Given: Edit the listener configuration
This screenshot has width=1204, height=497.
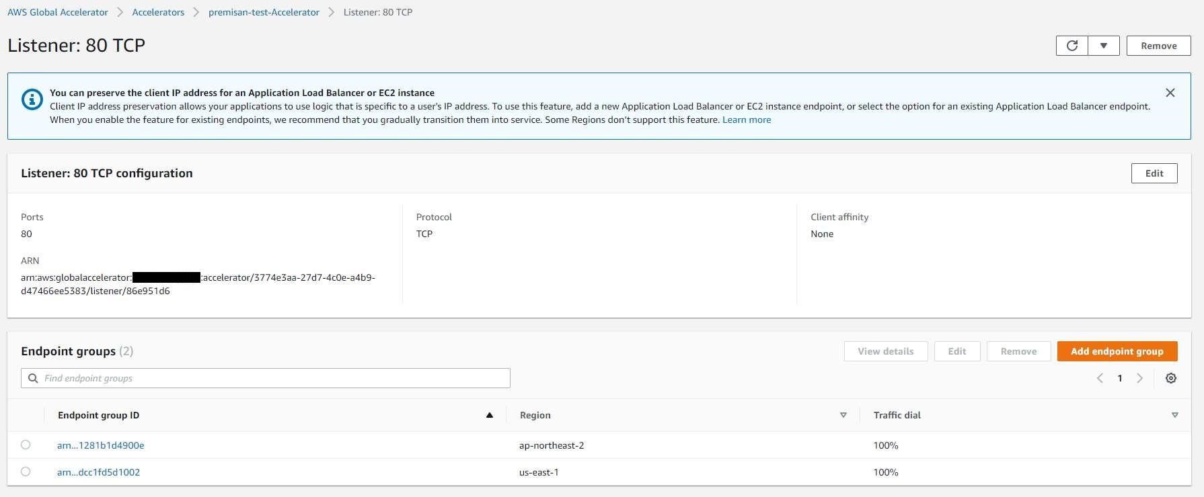Looking at the screenshot, I should coord(1154,173).
